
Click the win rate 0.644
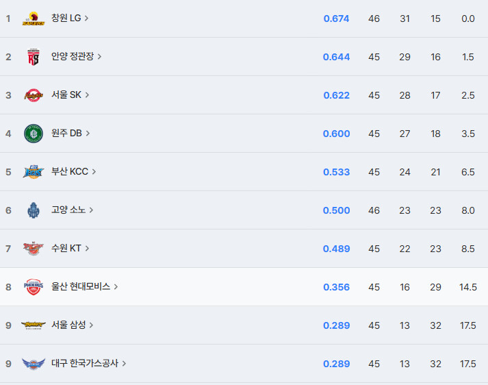pyautogui.click(x=336, y=57)
